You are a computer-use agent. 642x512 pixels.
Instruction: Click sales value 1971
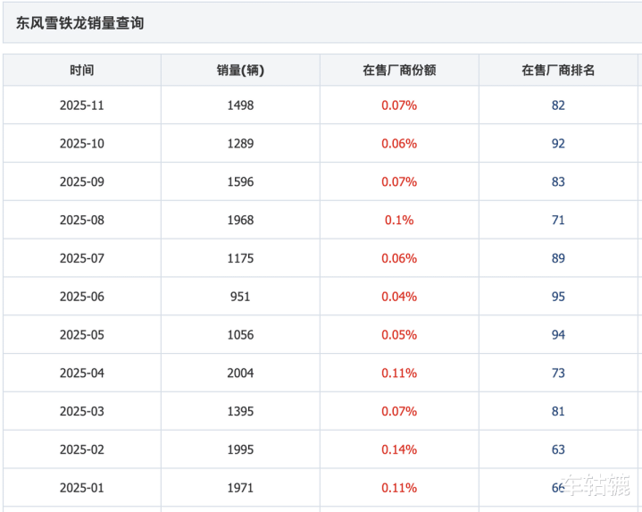pos(240,487)
